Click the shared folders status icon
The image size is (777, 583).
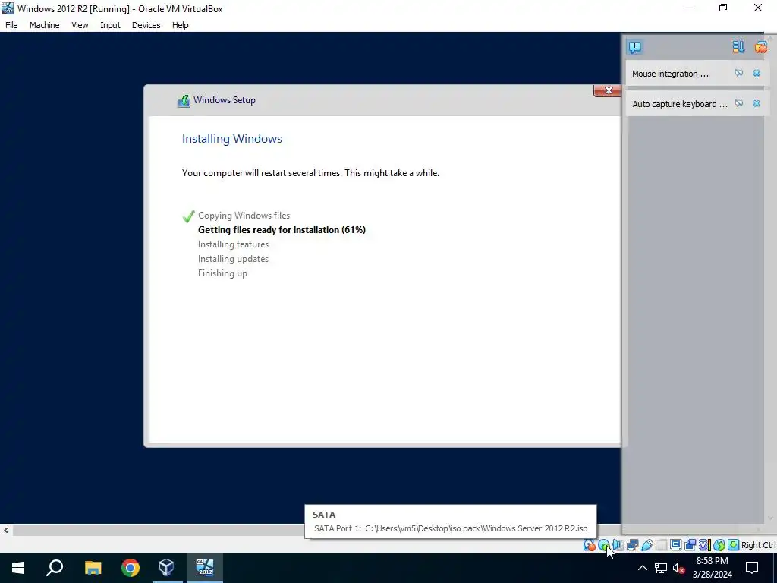tap(661, 545)
